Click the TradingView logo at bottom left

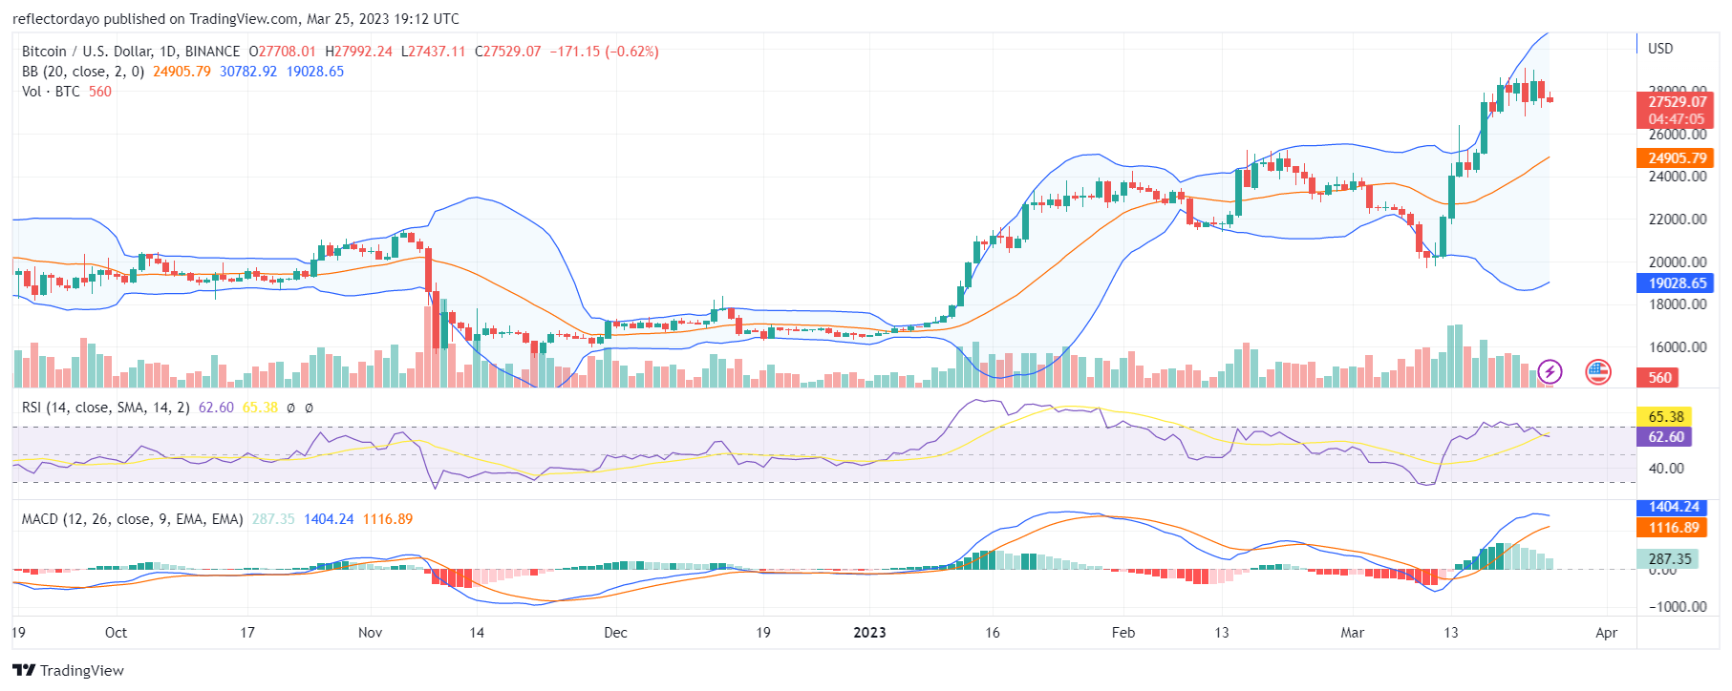click(68, 670)
